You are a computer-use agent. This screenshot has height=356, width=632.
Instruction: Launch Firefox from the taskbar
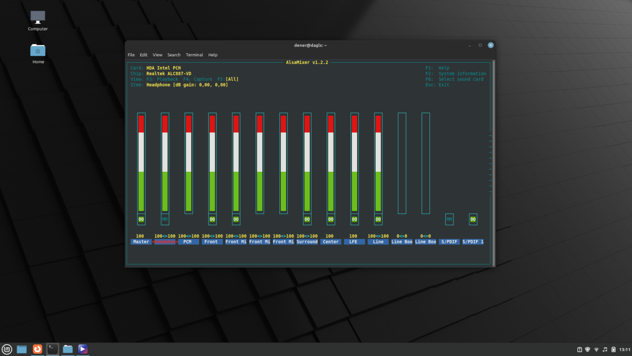(x=37, y=349)
